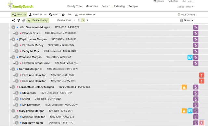This screenshot has height=126, width=208.
Task: Open person Garrard Morgan III
Action: [31, 69]
